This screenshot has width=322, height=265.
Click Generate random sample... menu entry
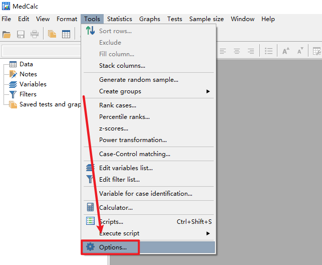[139, 79]
